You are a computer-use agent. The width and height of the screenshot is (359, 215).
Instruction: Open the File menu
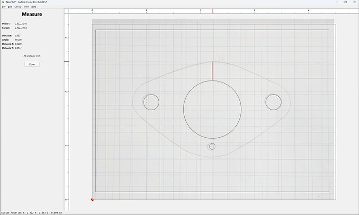[4, 7]
